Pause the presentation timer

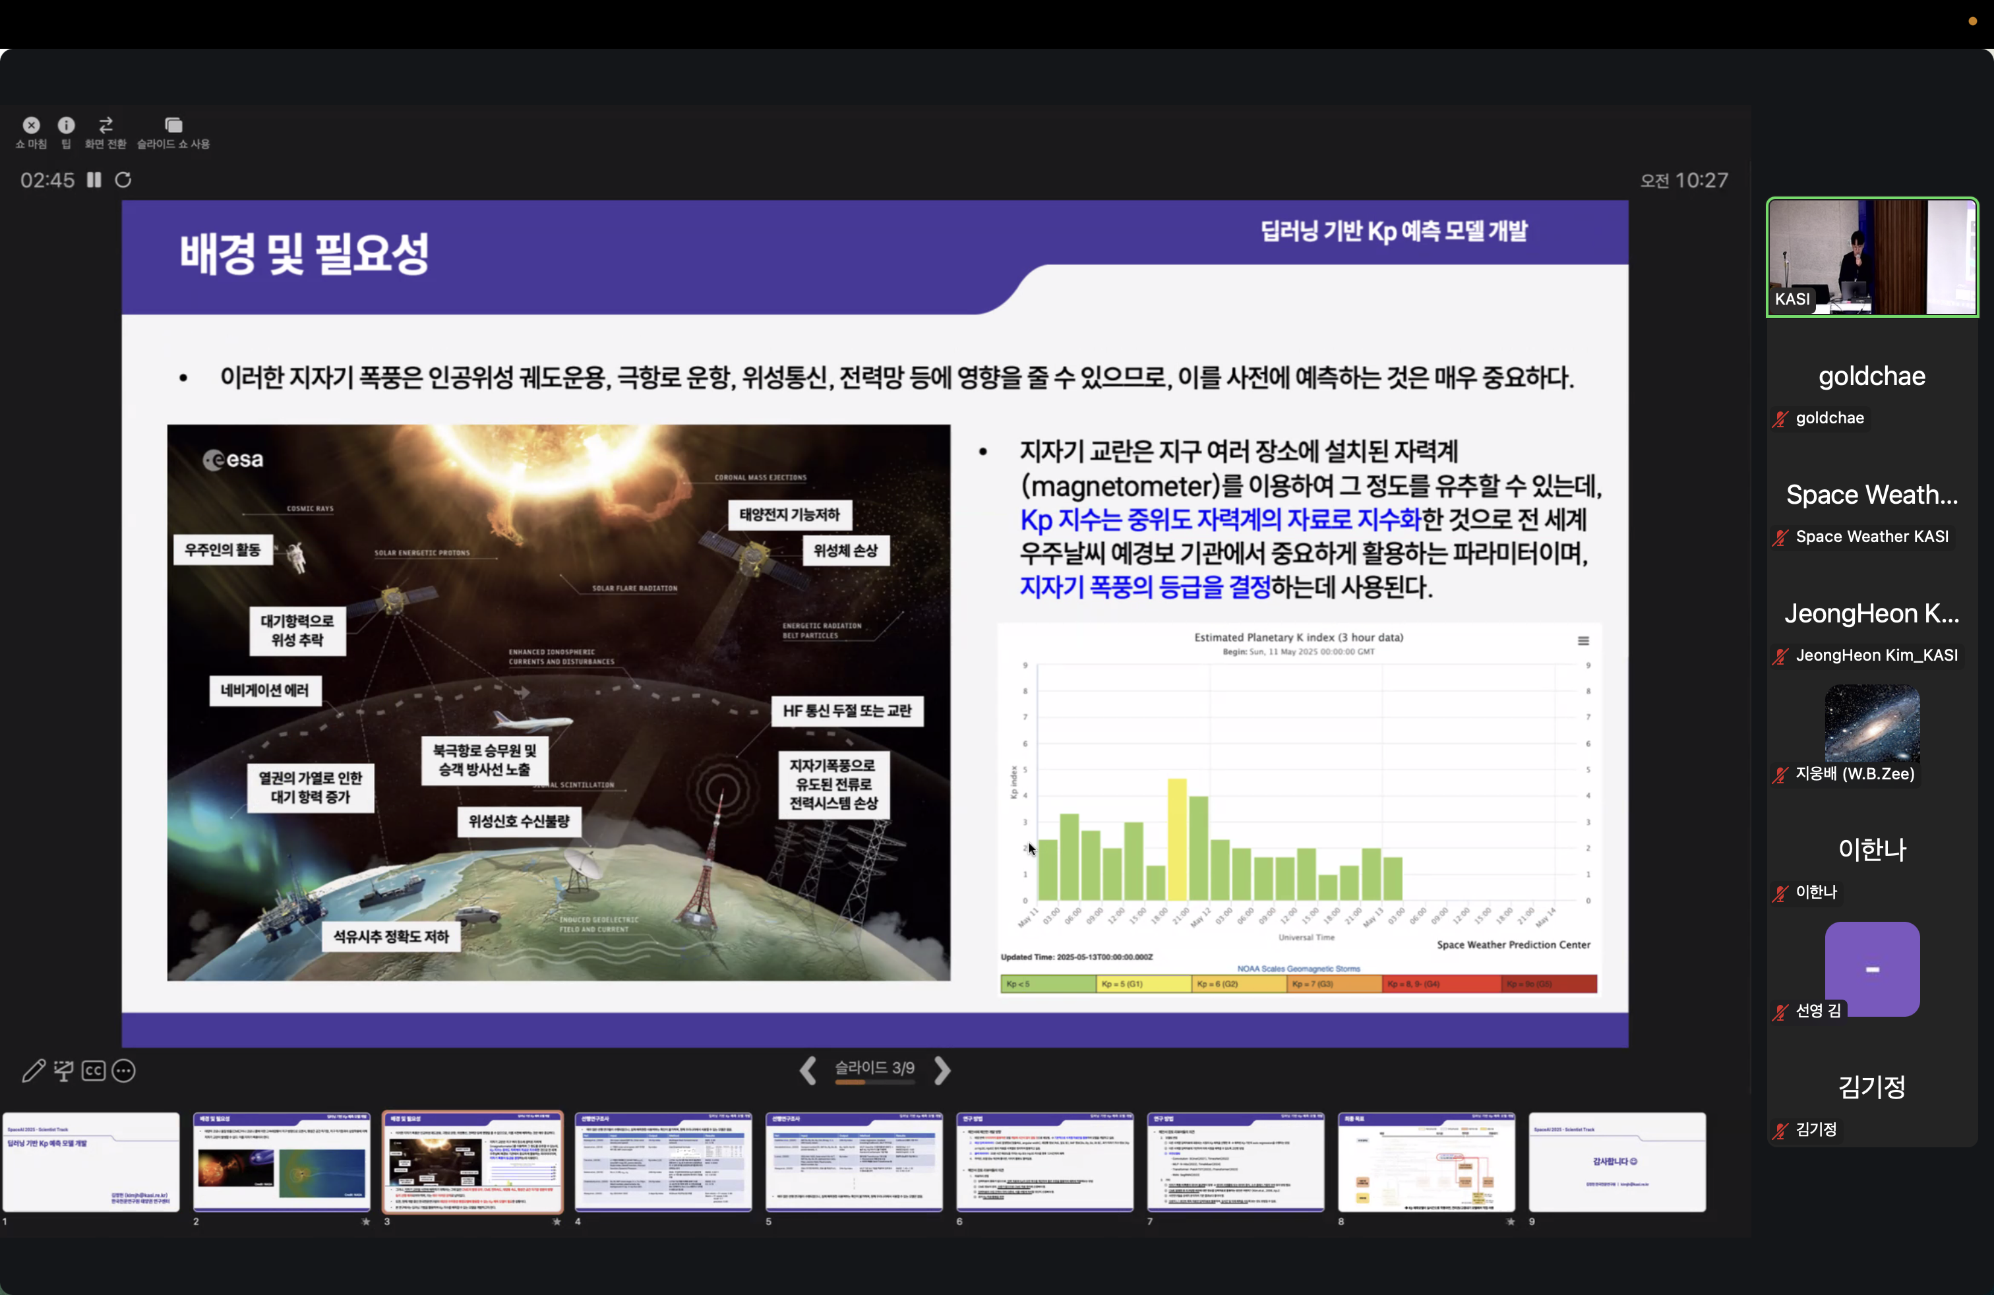(94, 180)
